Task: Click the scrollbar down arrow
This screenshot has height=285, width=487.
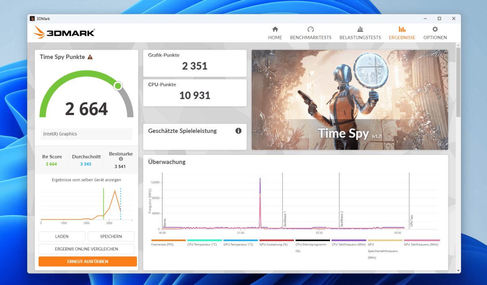Action: pos(458,271)
